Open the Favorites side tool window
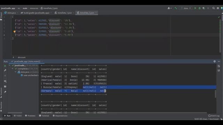Image resolution: width=223 pixels, height=125 pixels. click(x=1, y=107)
